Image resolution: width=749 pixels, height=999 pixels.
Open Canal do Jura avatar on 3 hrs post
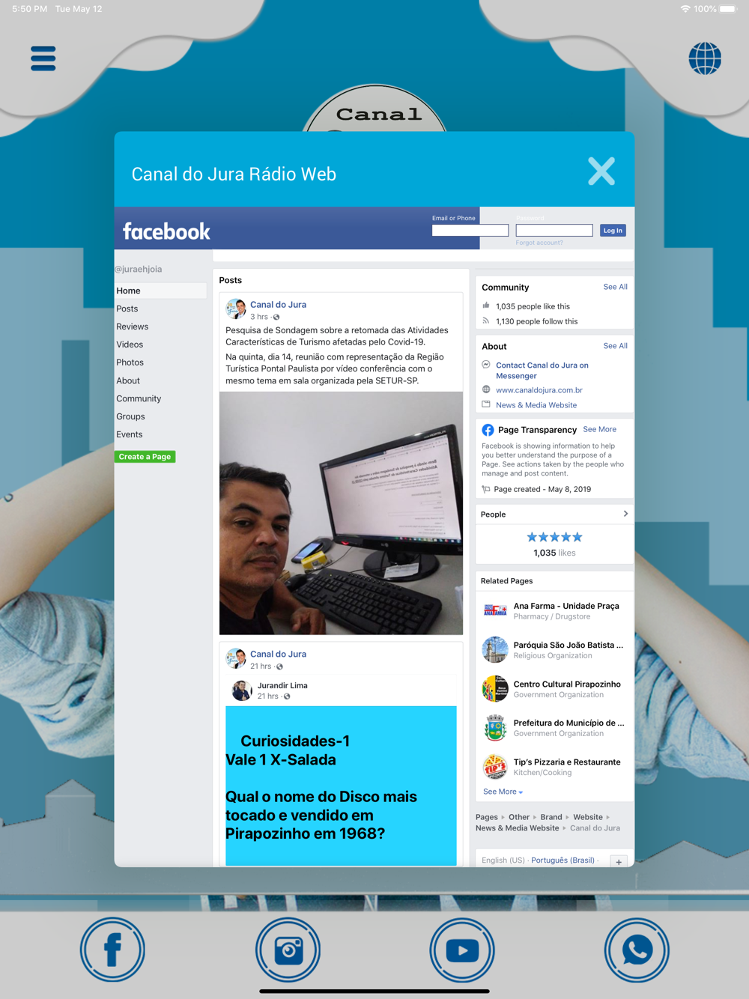coord(236,309)
